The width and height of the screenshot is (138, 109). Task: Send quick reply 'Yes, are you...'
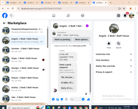click(x=67, y=77)
